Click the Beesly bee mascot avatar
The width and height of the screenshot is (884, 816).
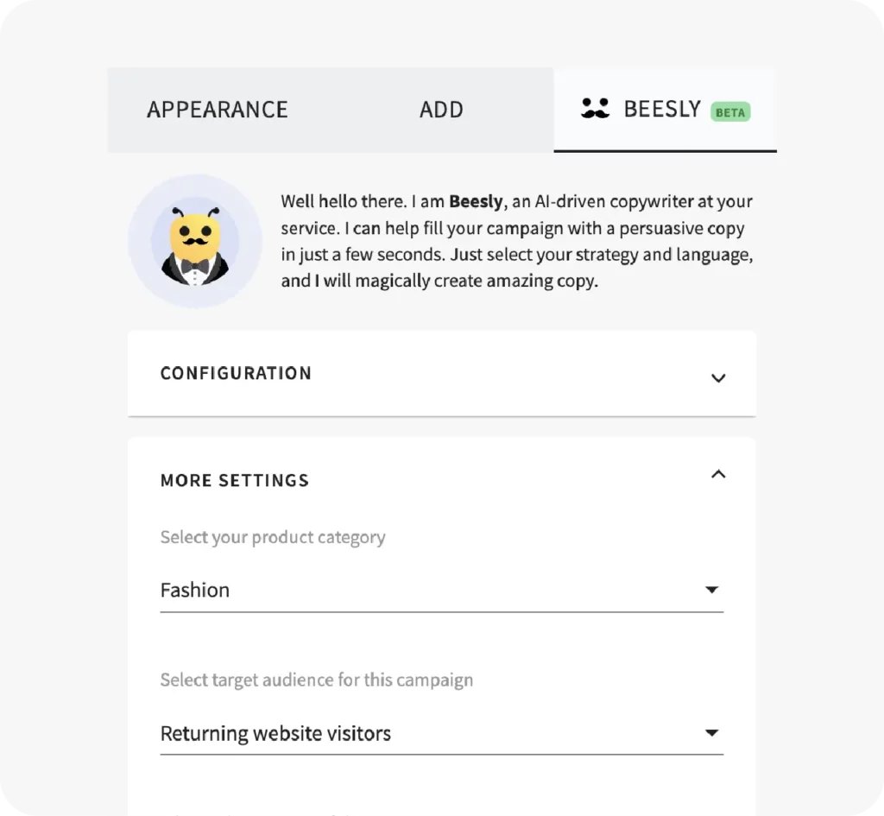coord(195,246)
